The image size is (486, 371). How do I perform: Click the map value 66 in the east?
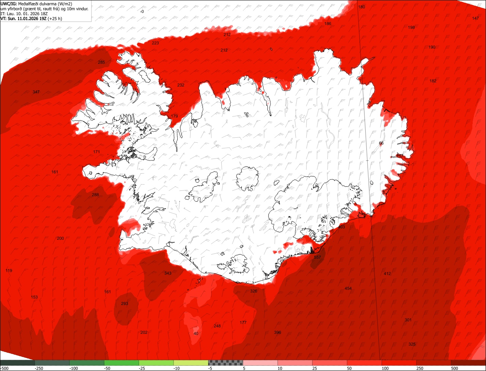point(381,143)
